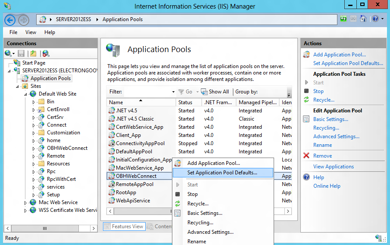Open the View menu

(x=31, y=32)
